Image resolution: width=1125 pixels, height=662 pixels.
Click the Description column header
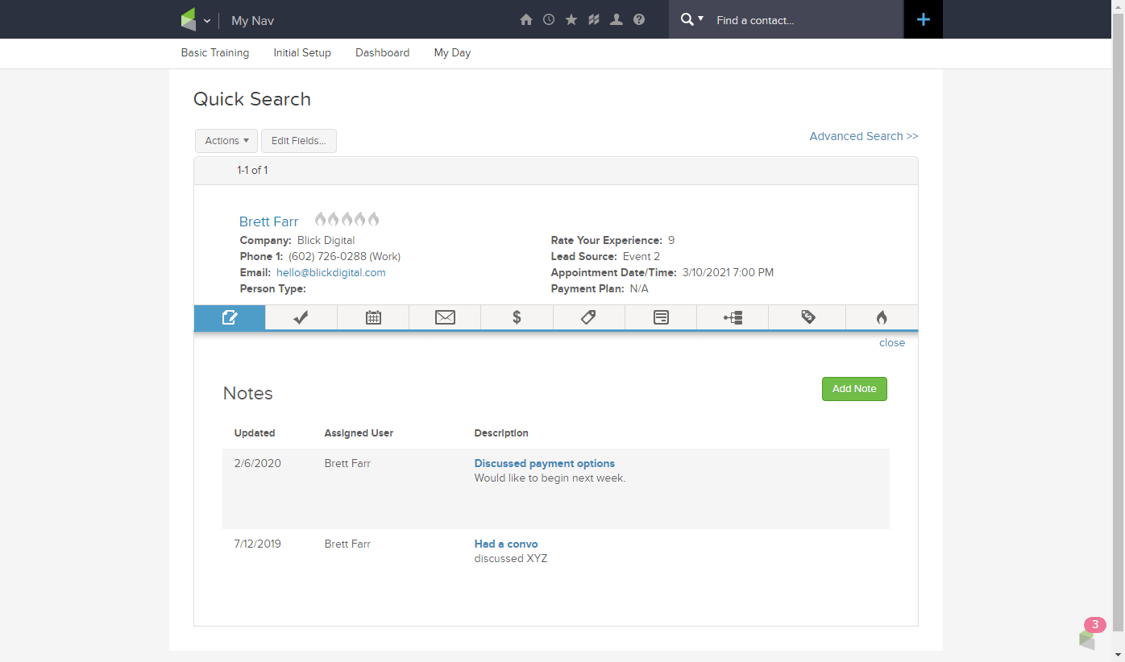(x=501, y=433)
